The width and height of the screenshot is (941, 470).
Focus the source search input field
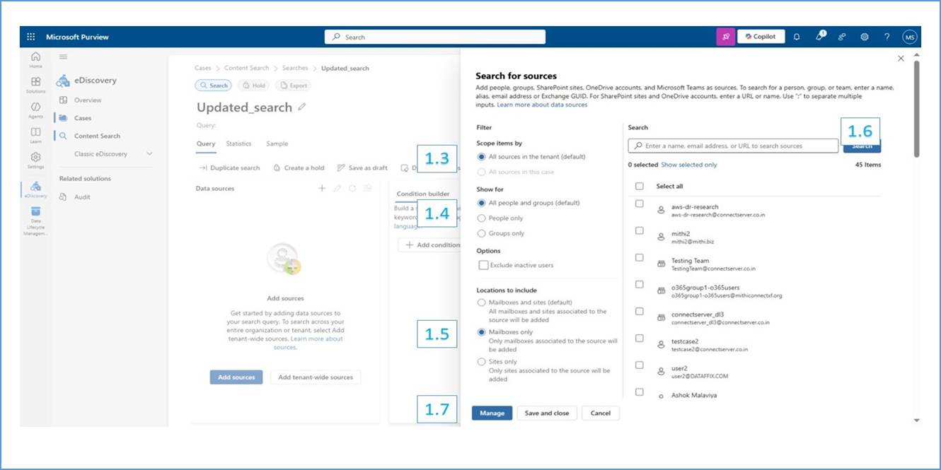point(733,146)
